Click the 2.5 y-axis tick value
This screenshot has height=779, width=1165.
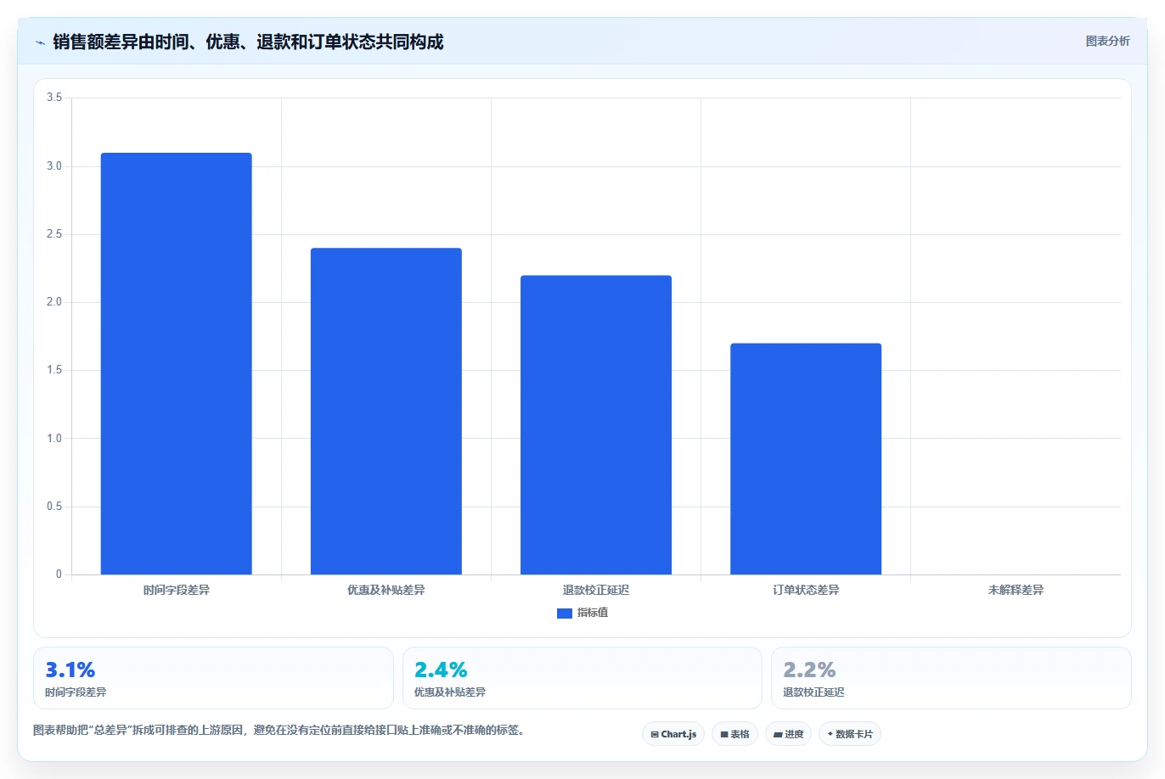54,234
